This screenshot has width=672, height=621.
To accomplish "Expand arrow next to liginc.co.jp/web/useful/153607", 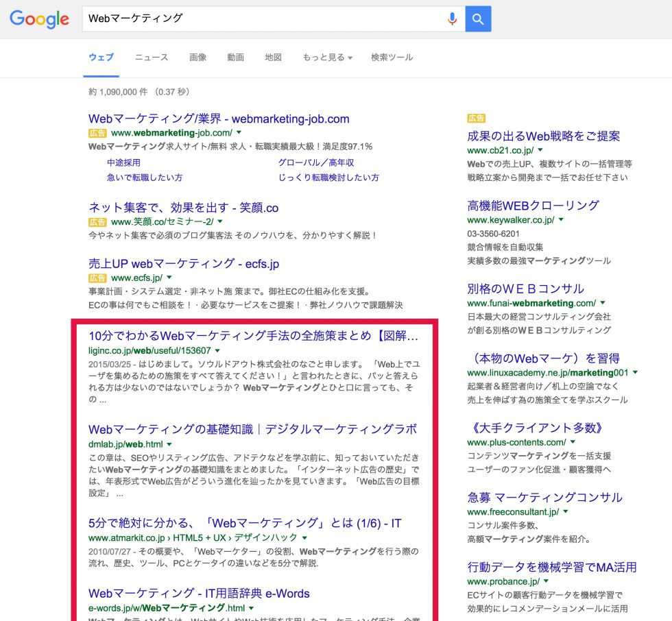I will tap(218, 350).
